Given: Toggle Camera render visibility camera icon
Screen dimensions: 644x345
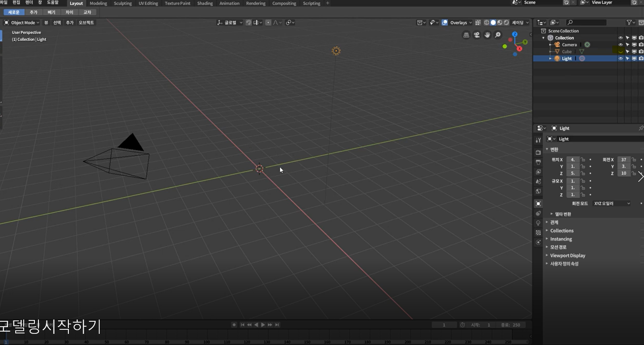Looking at the screenshot, I should (x=641, y=45).
